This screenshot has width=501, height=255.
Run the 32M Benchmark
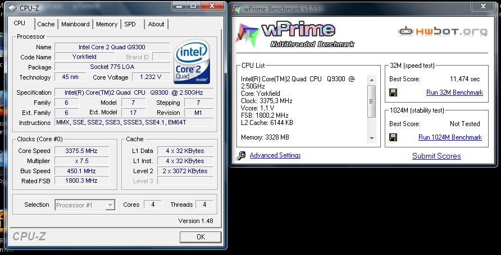454,92
